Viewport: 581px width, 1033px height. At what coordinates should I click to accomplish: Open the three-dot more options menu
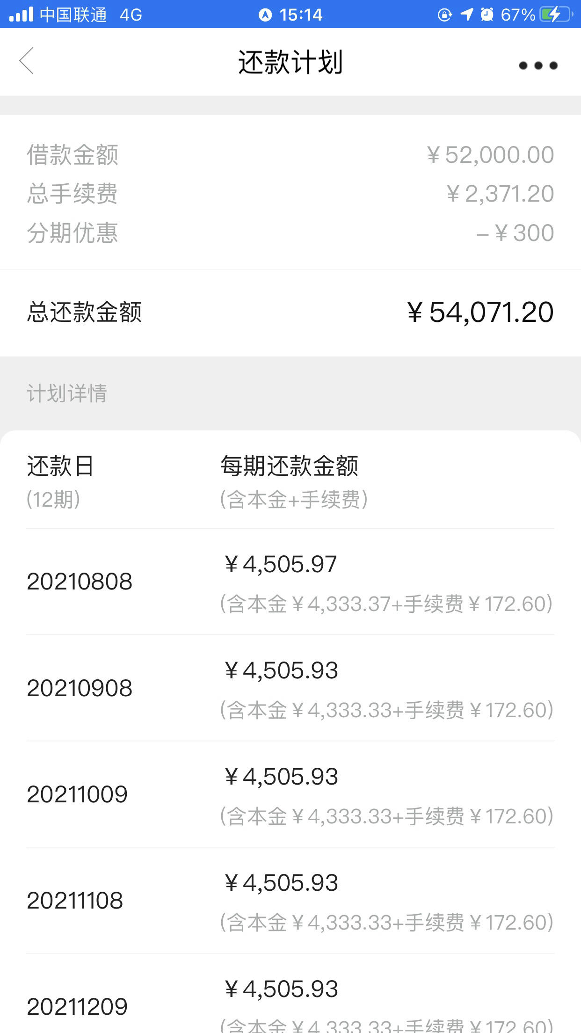pos(538,65)
